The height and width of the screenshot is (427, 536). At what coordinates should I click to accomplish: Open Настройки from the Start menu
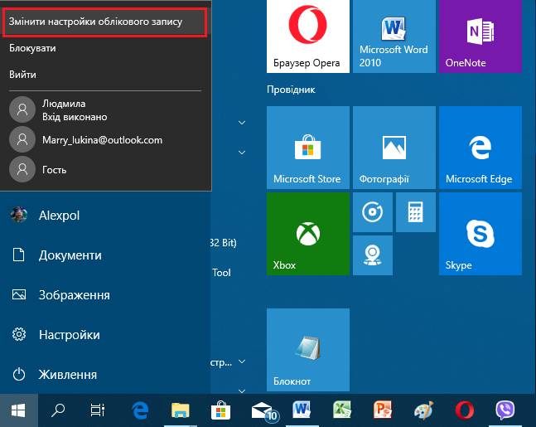coord(105,335)
